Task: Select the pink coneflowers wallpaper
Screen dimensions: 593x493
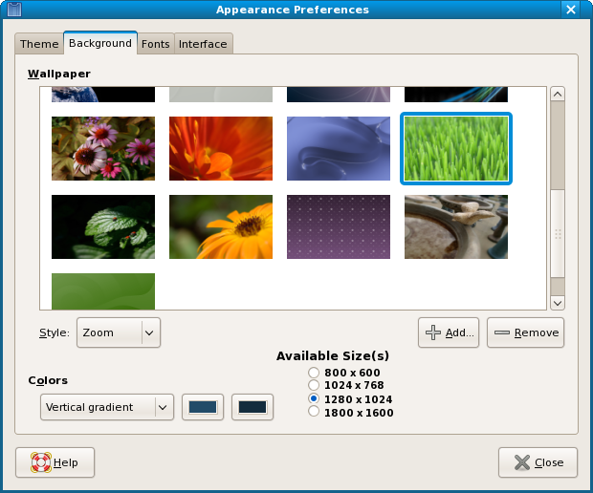Action: [103, 148]
